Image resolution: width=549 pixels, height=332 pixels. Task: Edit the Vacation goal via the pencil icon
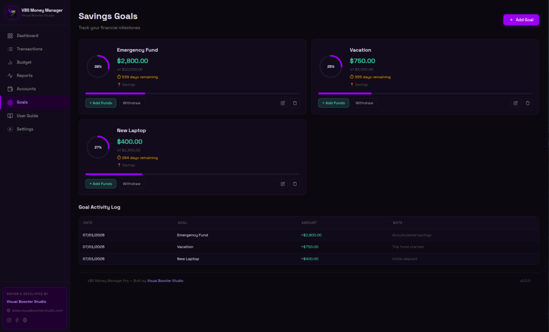click(515, 103)
